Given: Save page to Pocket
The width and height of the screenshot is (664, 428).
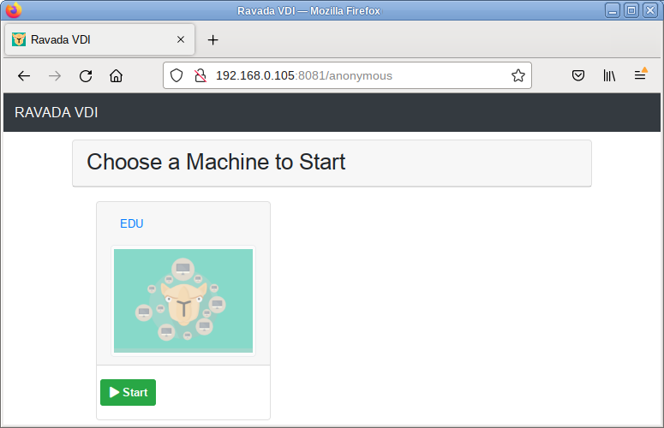Looking at the screenshot, I should click(578, 75).
